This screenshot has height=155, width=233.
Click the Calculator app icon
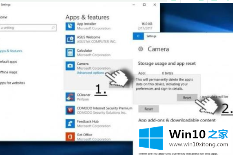(70, 53)
